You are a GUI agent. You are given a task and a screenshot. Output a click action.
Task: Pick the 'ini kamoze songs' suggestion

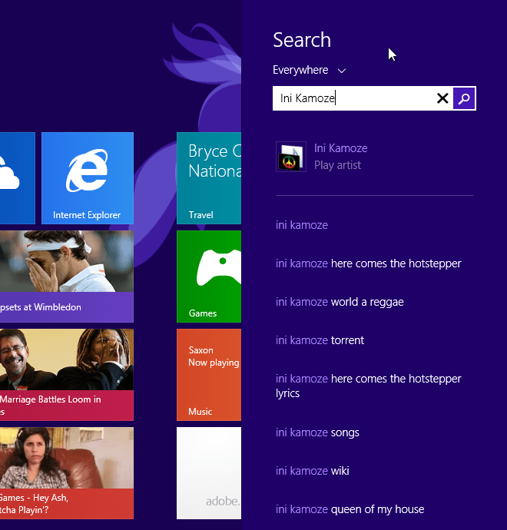point(317,432)
